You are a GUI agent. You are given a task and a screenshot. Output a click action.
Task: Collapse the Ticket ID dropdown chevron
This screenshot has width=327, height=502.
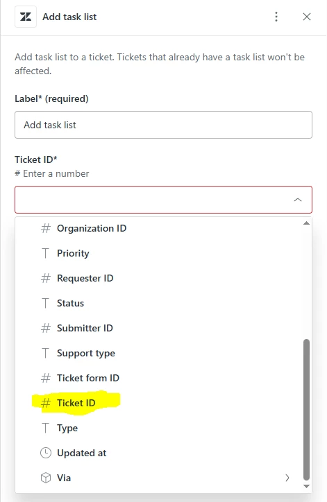(298, 200)
